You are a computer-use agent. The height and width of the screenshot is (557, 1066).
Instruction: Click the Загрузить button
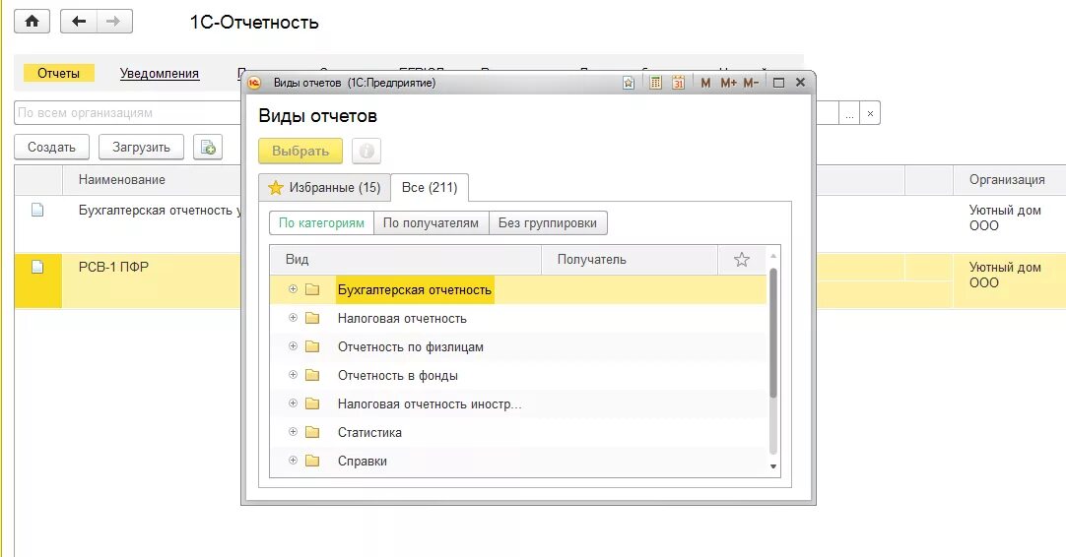pyautogui.click(x=142, y=147)
